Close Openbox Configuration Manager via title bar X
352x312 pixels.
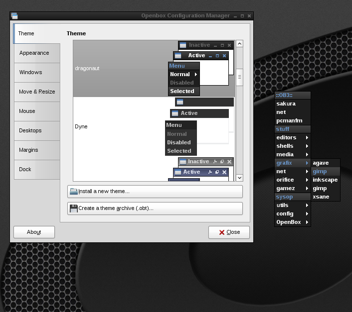click(249, 16)
